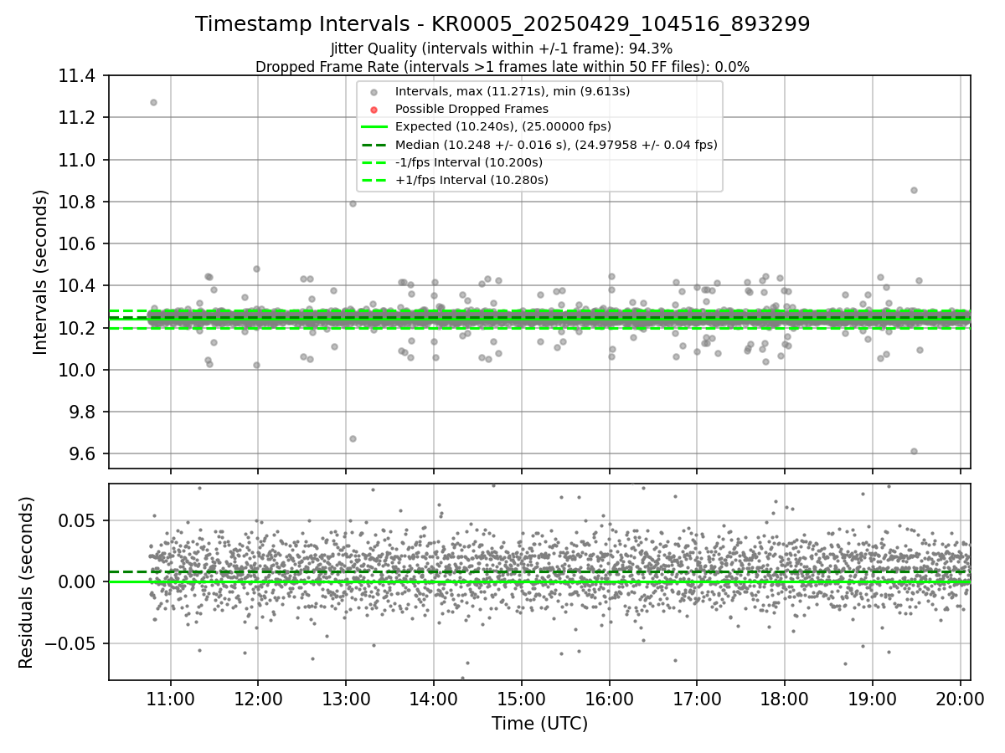Click the 14:00 tick label on the time axis
The width and height of the screenshot is (1005, 753).
(434, 698)
